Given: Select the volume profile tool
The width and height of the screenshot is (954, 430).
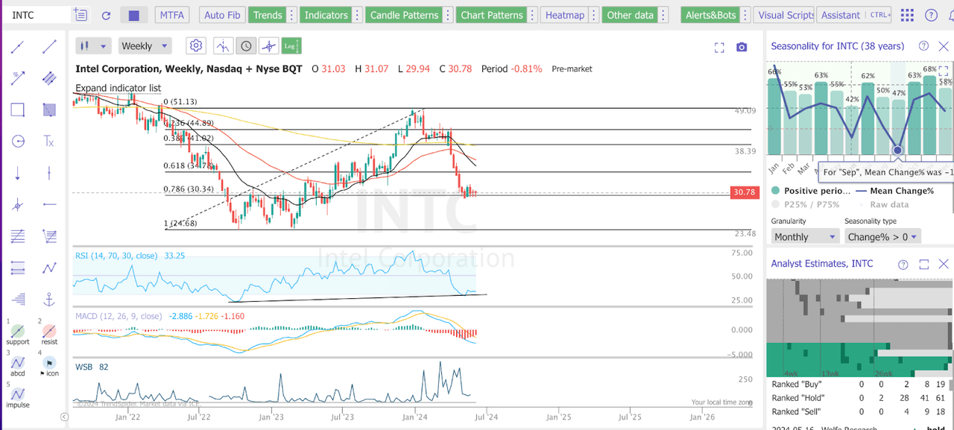Looking at the screenshot, I should [18, 299].
